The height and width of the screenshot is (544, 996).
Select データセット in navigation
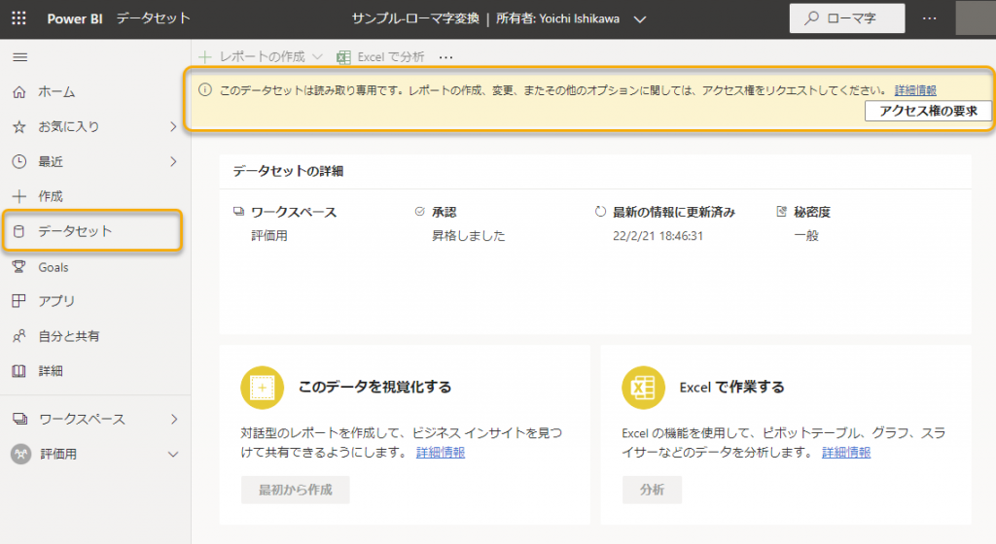(75, 231)
